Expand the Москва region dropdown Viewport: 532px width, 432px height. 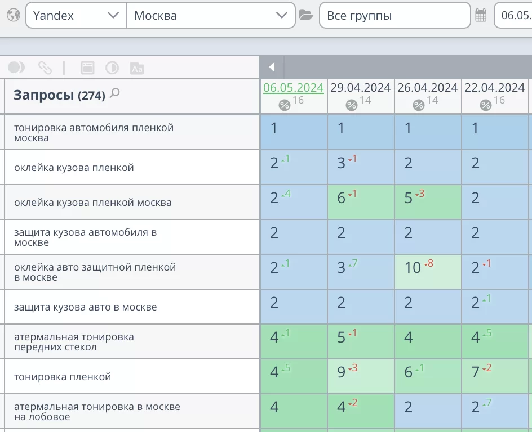pyautogui.click(x=211, y=15)
